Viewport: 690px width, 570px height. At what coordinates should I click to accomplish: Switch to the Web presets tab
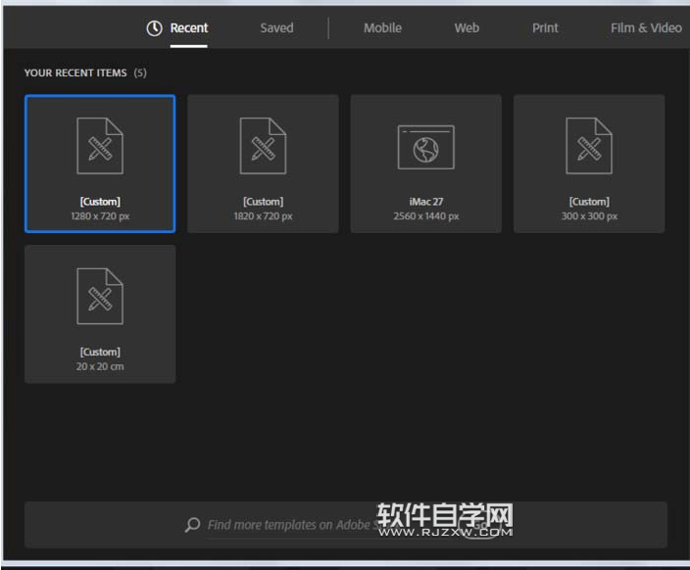click(467, 28)
